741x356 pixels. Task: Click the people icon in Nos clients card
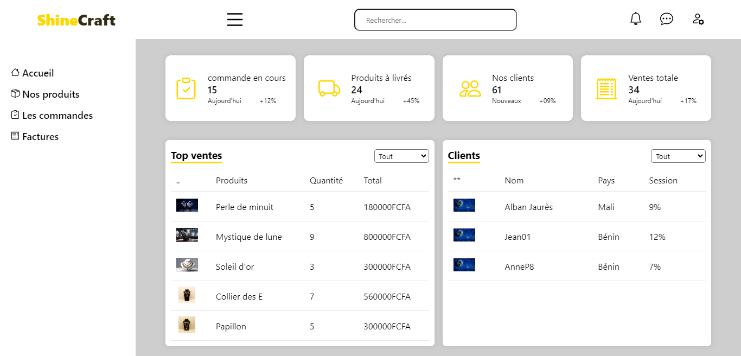click(470, 88)
